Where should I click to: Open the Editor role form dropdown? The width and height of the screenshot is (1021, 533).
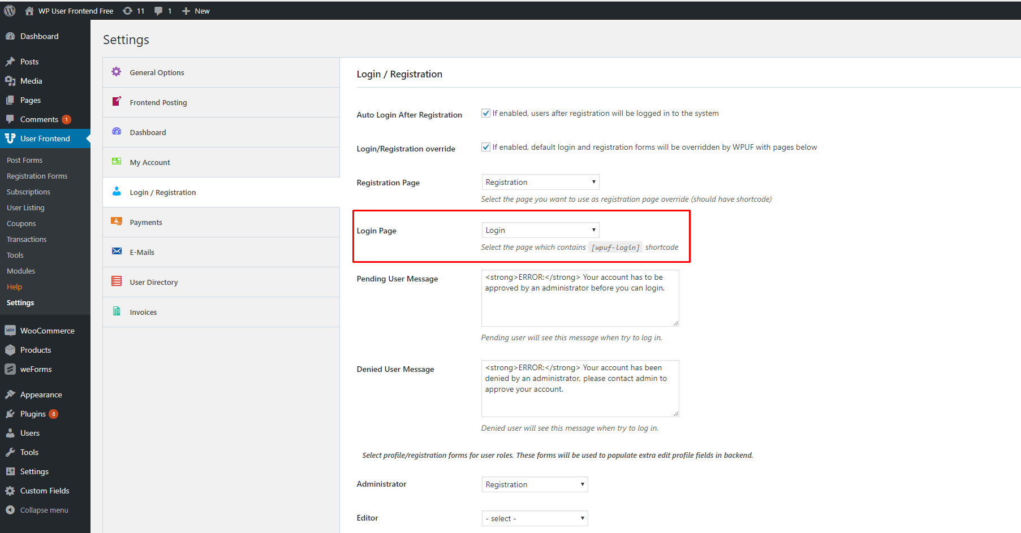point(535,518)
